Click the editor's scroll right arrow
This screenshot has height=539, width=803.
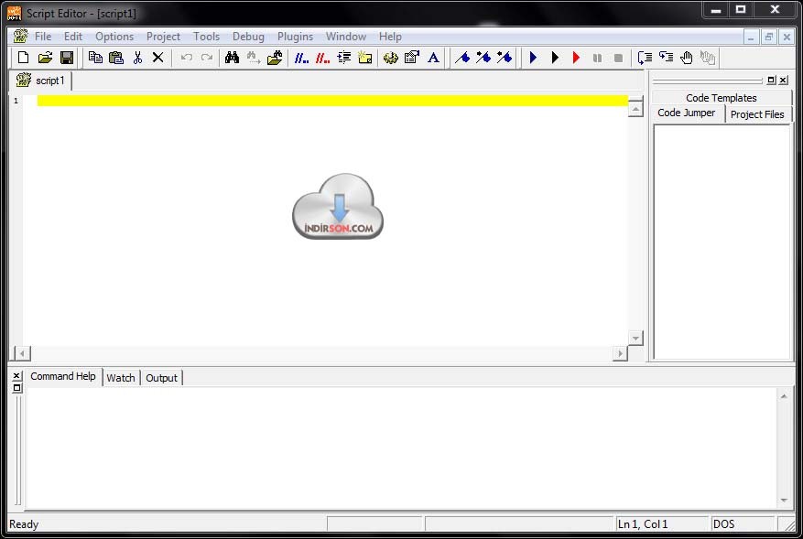pyautogui.click(x=620, y=353)
